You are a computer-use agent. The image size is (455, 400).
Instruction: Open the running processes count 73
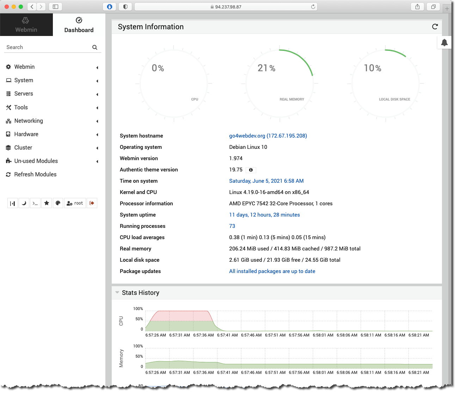pos(232,226)
